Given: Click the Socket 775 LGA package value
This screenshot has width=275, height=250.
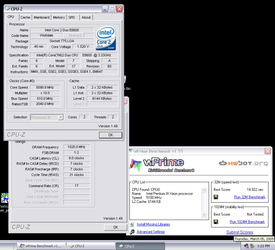Looking at the screenshot, I should (x=62, y=41).
